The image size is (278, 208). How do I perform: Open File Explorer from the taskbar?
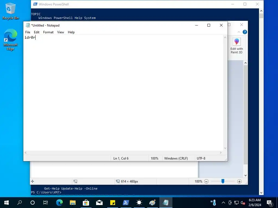(x=73, y=203)
